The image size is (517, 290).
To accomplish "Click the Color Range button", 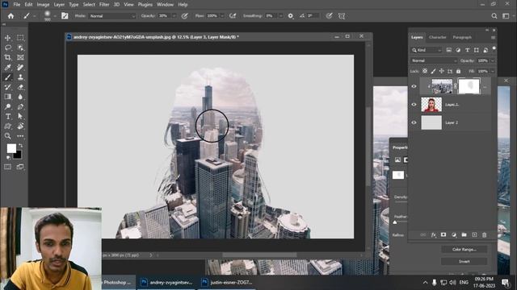I will point(464,249).
